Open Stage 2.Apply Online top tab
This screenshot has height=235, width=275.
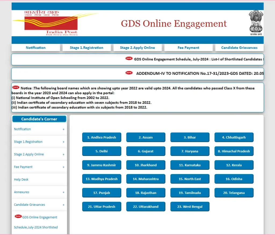click(137, 48)
